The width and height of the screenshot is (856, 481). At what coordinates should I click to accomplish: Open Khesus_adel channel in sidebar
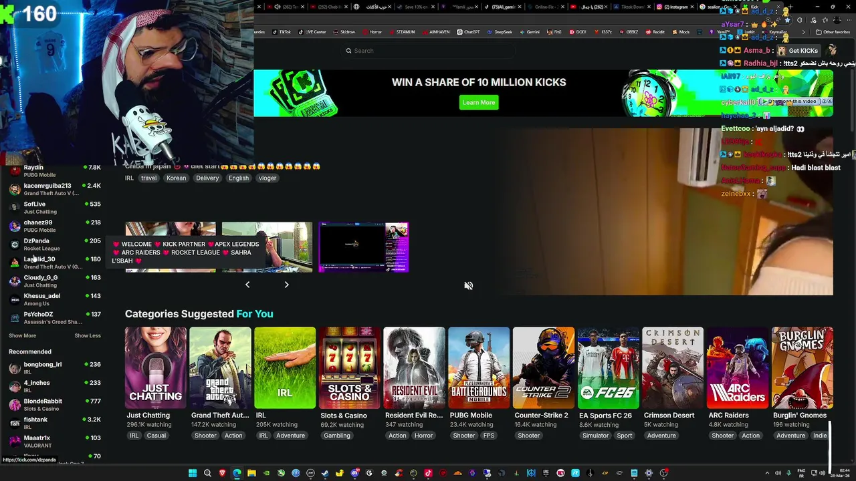coord(55,299)
